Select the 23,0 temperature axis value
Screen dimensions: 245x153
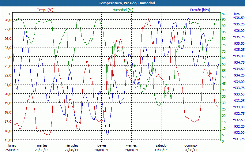[8, 66]
